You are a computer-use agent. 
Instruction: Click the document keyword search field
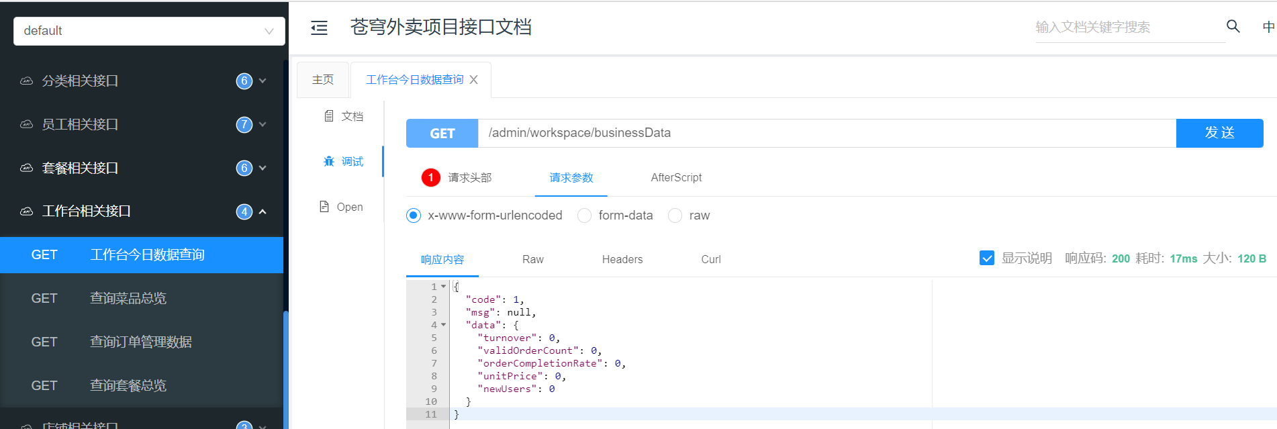pyautogui.click(x=1128, y=28)
